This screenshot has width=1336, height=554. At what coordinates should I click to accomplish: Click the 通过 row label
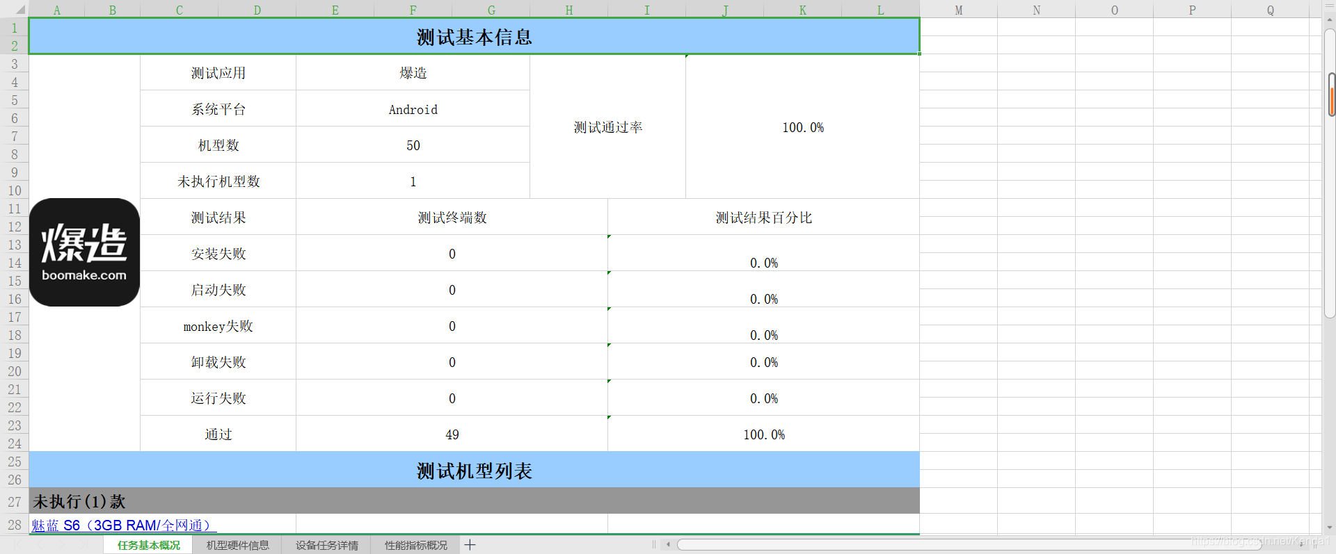pos(218,434)
